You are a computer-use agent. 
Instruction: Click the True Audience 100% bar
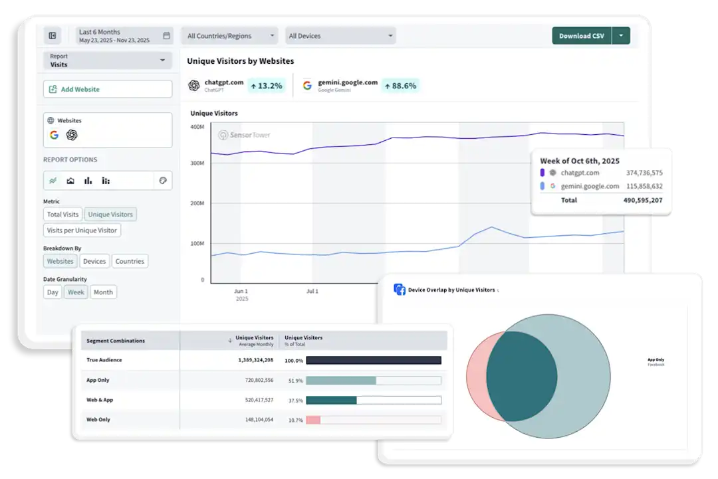(x=374, y=361)
